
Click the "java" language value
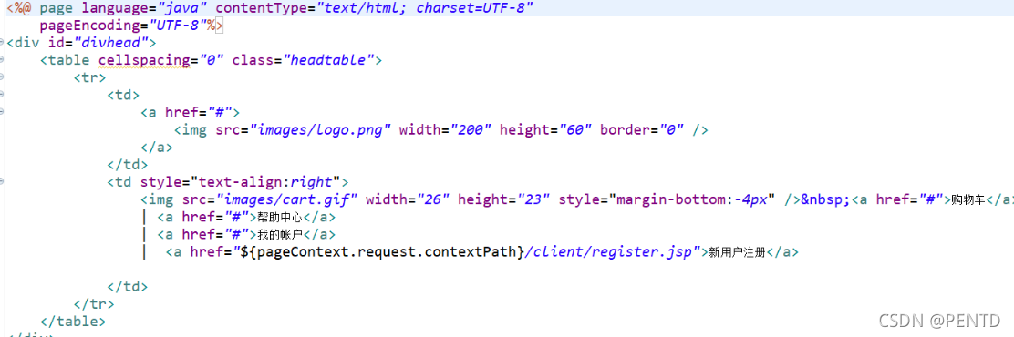[x=182, y=8]
